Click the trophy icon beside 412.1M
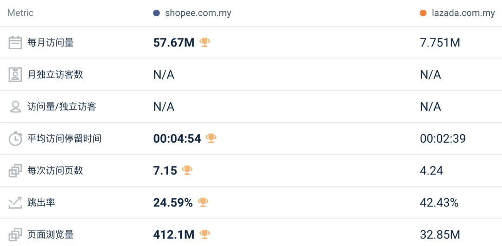Screen dimensions: 502x246 pos(205,234)
